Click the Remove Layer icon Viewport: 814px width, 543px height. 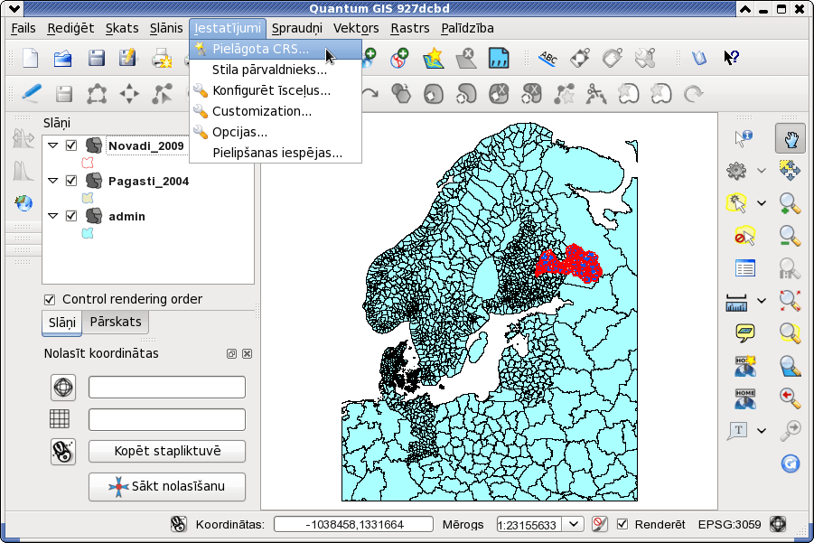pos(466,59)
